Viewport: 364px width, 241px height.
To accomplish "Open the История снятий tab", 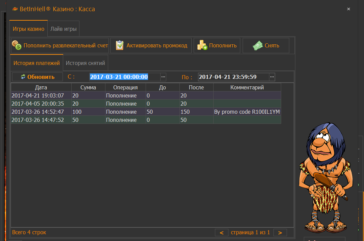I will (85, 63).
